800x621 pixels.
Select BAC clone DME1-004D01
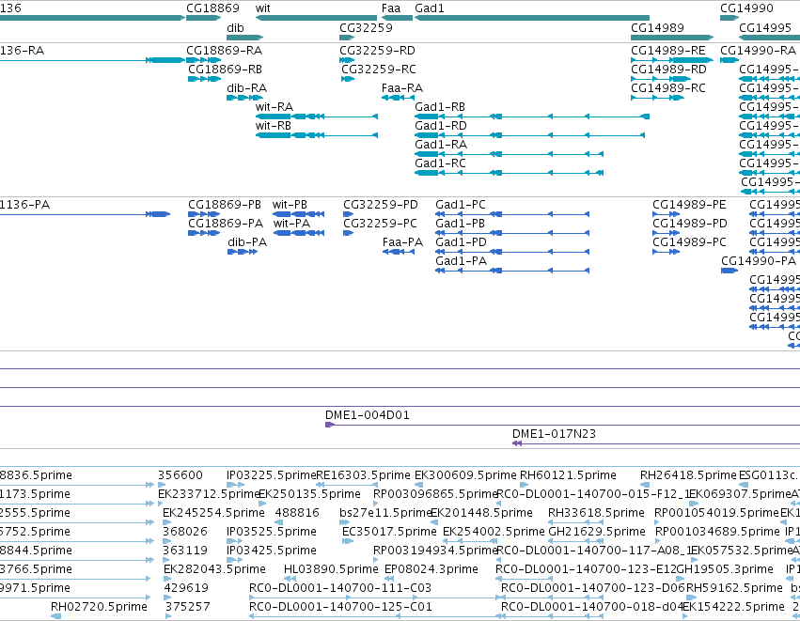pos(562,425)
